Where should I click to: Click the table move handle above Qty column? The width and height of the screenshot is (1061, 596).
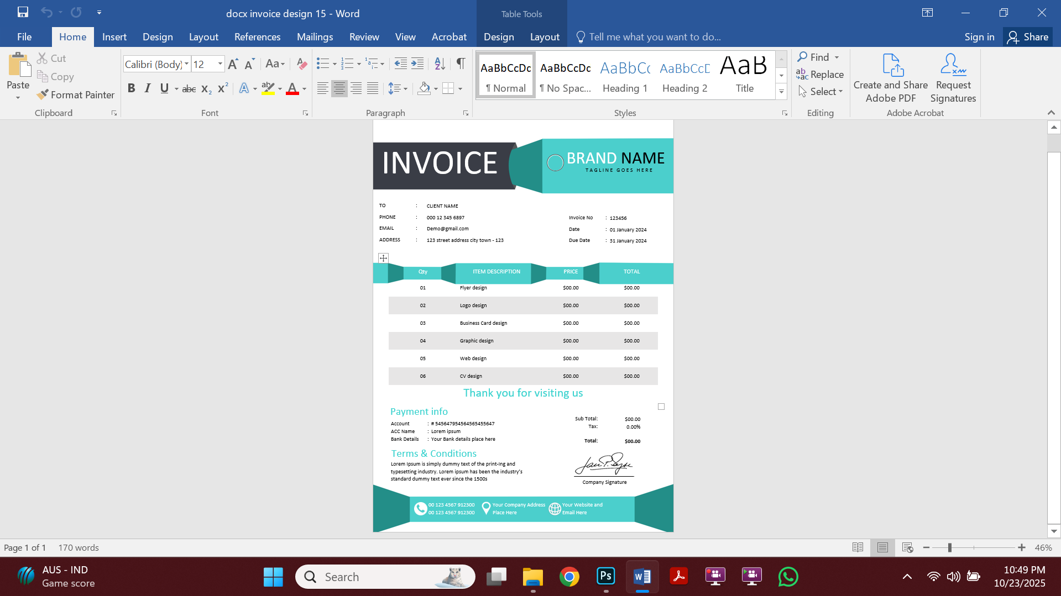(x=383, y=257)
